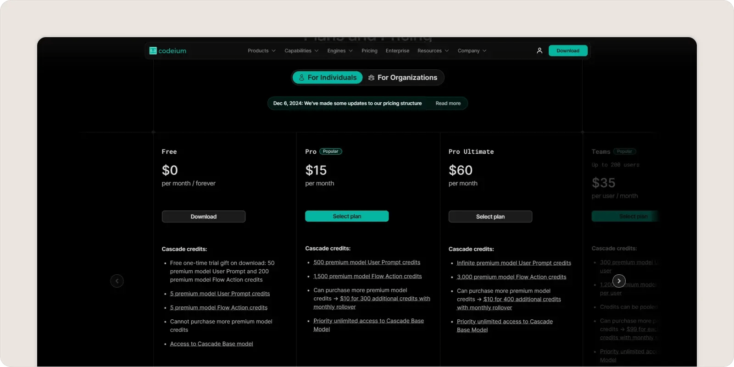Image resolution: width=734 pixels, height=367 pixels.
Task: Go to previous pricing card arrow
Action: point(117,281)
